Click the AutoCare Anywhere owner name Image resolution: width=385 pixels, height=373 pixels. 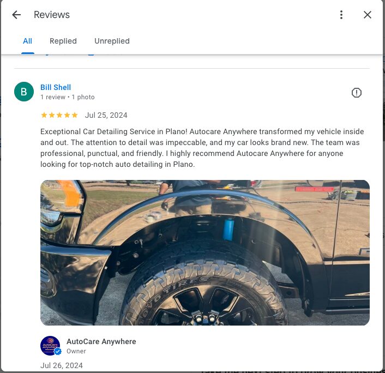pos(101,341)
